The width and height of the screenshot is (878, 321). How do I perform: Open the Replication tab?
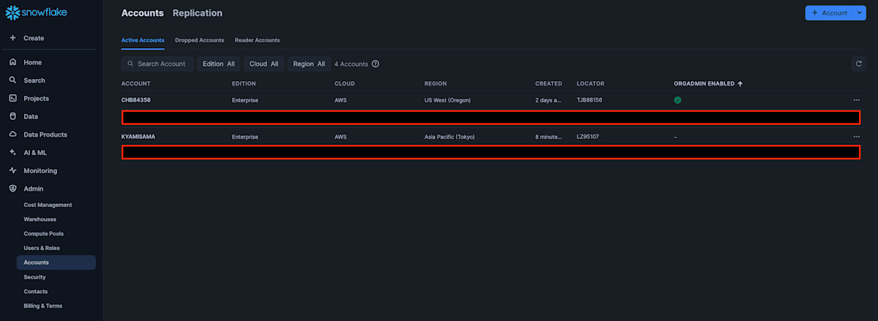tap(198, 13)
